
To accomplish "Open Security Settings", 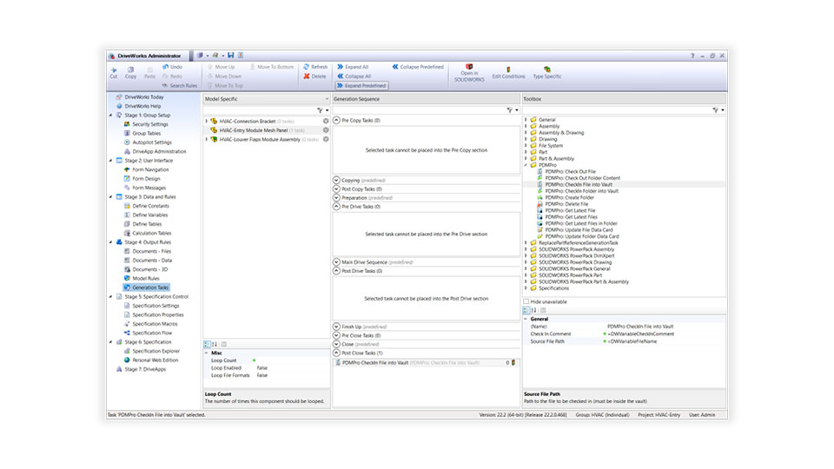I will [150, 124].
